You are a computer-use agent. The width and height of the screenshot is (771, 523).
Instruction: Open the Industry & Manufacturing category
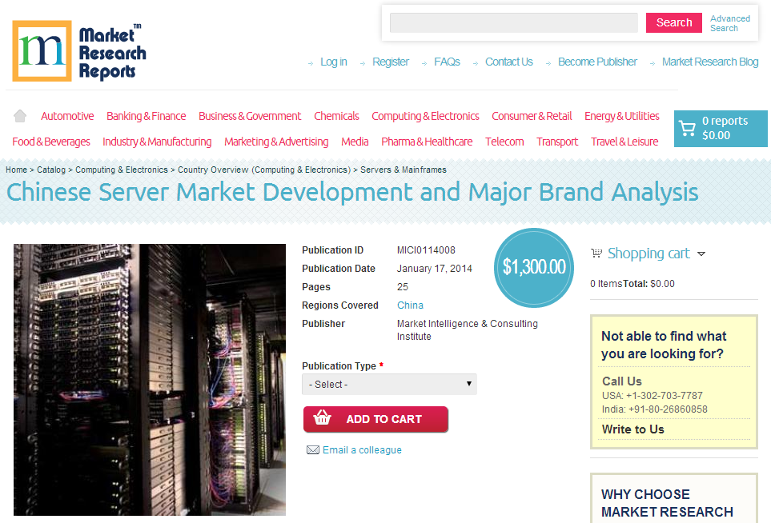click(x=157, y=142)
